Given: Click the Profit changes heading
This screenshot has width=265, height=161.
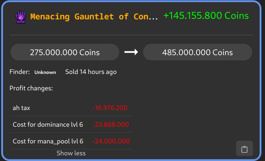Looking at the screenshot, I should [x=31, y=88].
